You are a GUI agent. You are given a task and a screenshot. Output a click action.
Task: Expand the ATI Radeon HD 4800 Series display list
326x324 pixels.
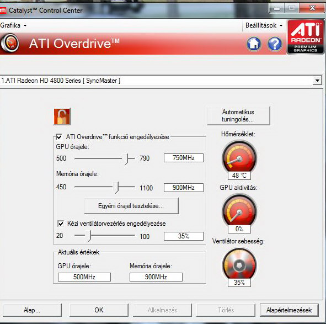click(317, 81)
